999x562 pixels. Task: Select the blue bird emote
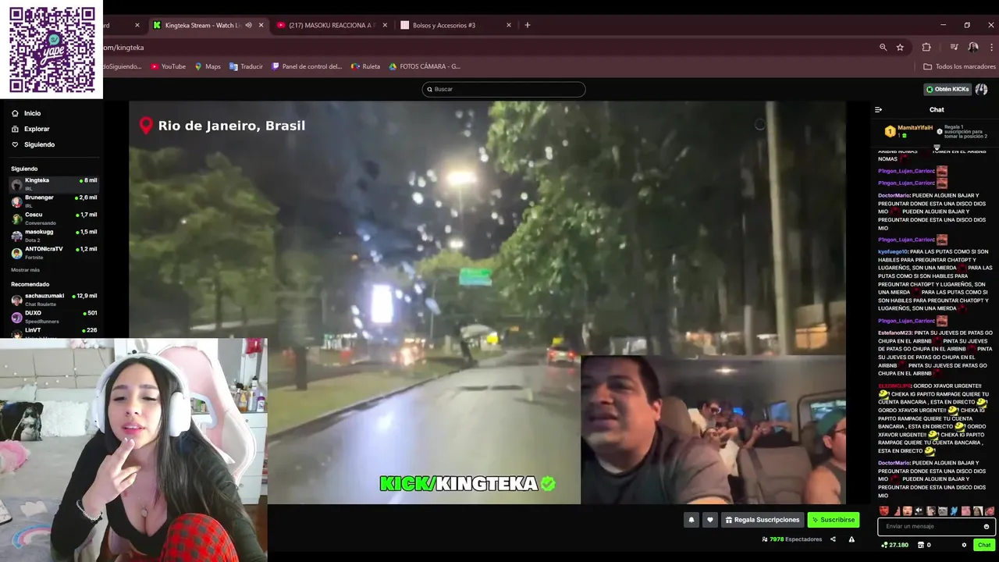click(x=955, y=511)
